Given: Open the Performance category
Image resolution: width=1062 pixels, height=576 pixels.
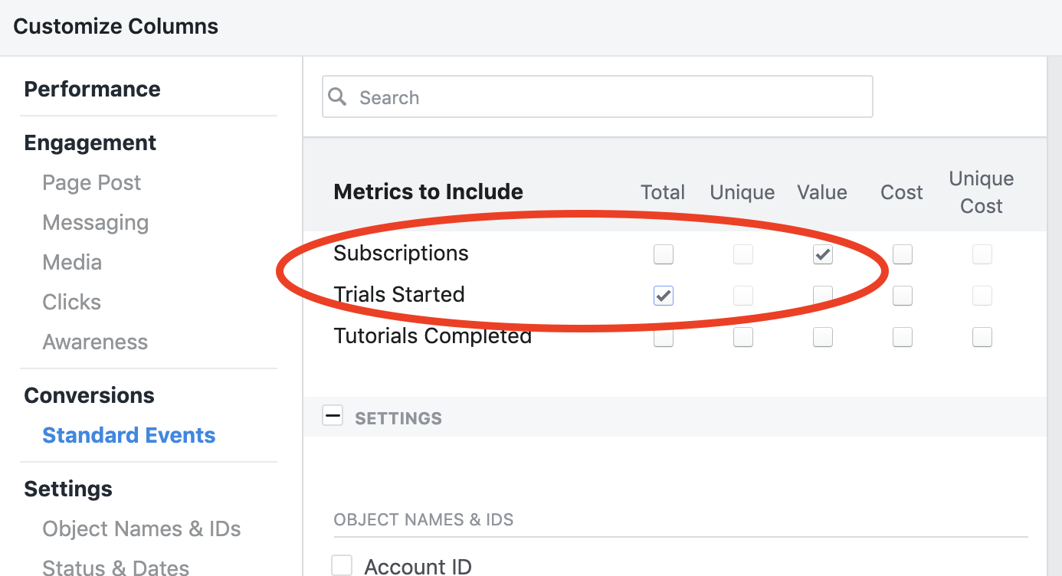Looking at the screenshot, I should click(92, 89).
